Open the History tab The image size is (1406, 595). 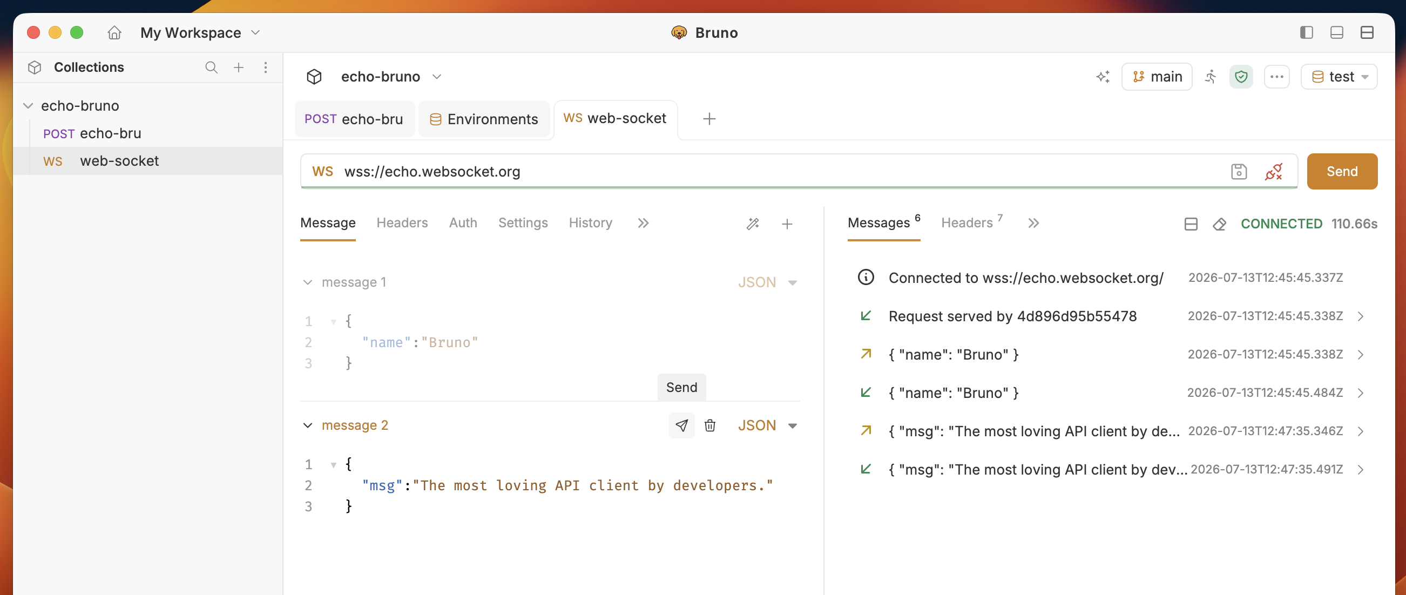pyautogui.click(x=590, y=222)
